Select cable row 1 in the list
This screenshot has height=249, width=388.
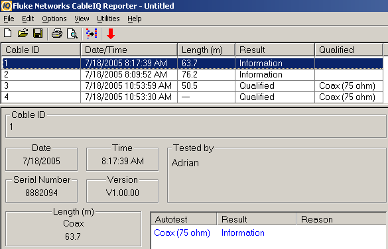[x=192, y=63]
